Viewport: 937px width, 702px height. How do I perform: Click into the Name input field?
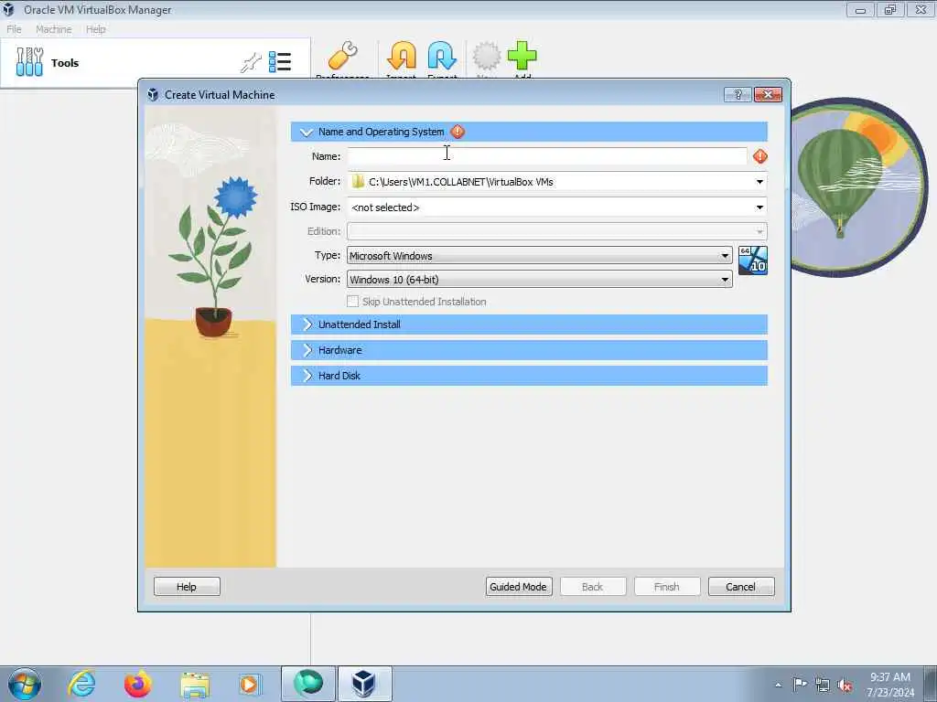[547, 156]
